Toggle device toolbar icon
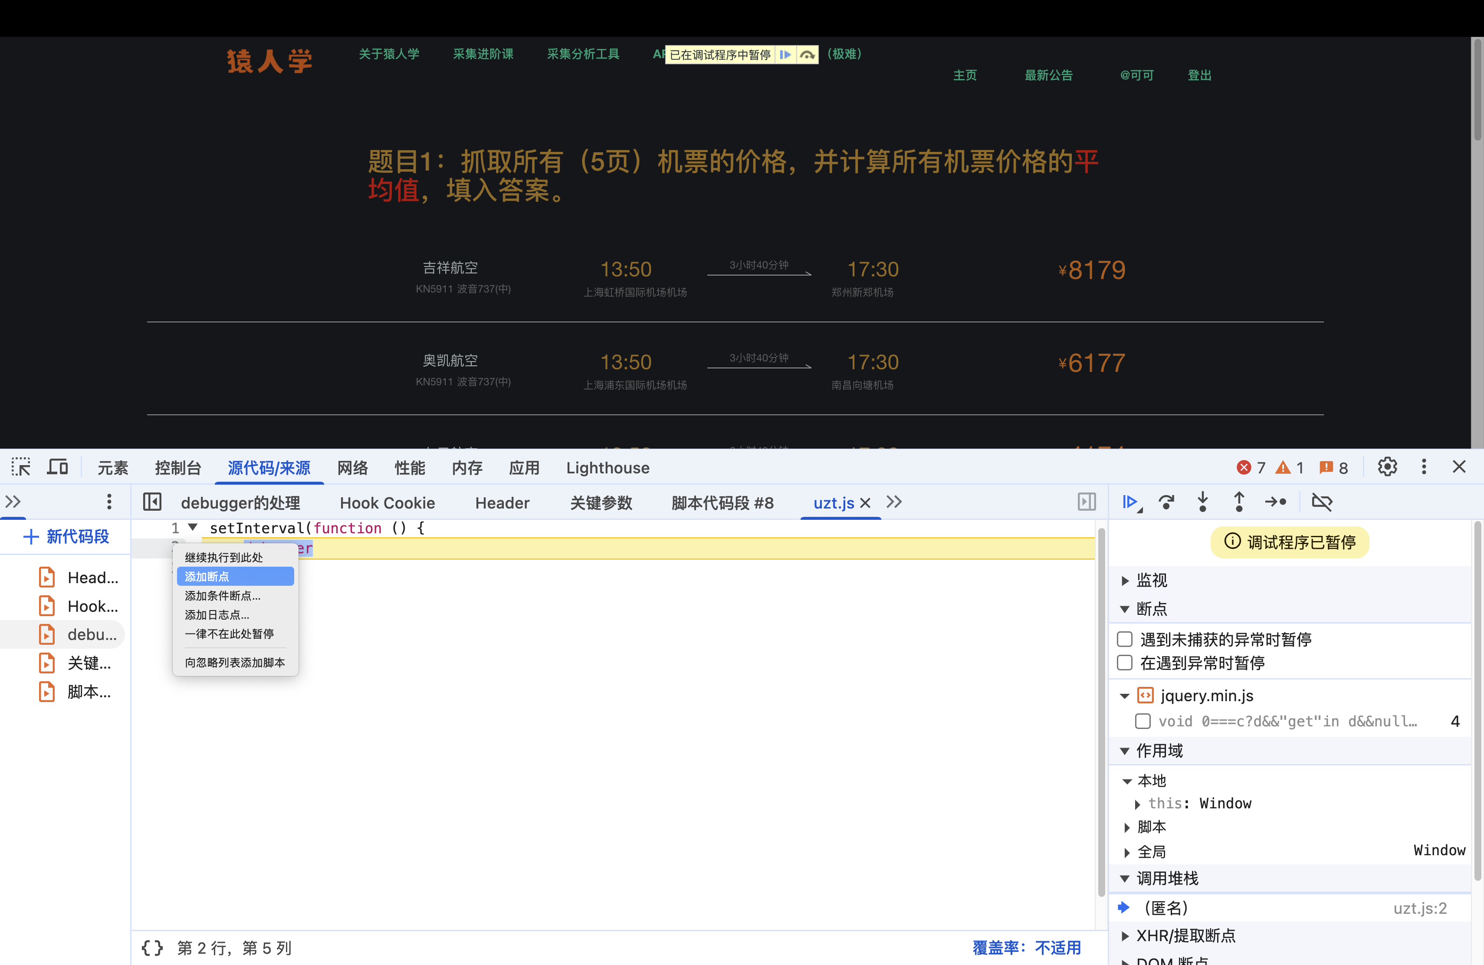This screenshot has height=965, width=1484. point(57,467)
